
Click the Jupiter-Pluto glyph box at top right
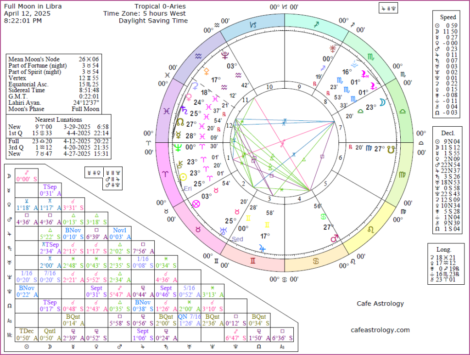[388, 7]
